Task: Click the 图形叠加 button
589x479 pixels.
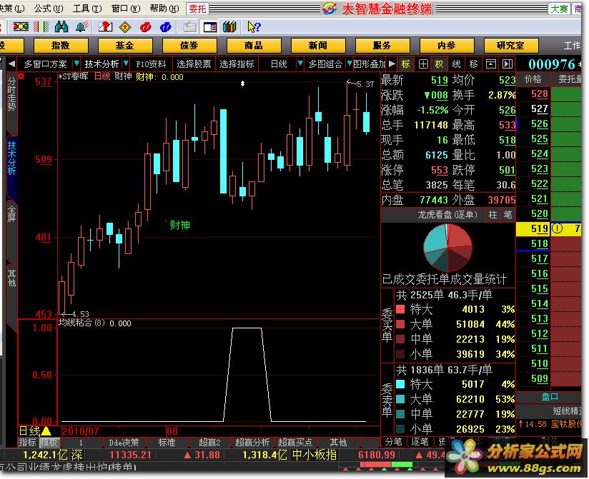Action: click(370, 64)
